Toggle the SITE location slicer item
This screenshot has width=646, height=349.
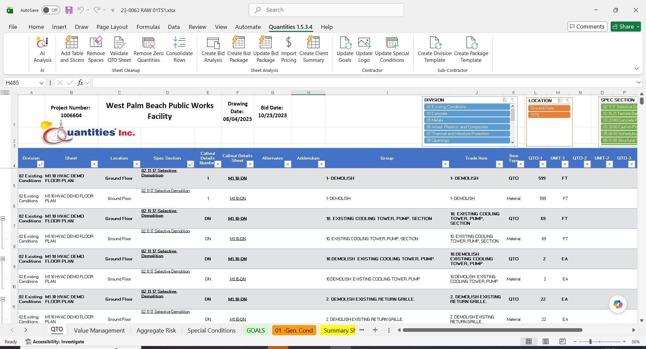click(x=549, y=115)
